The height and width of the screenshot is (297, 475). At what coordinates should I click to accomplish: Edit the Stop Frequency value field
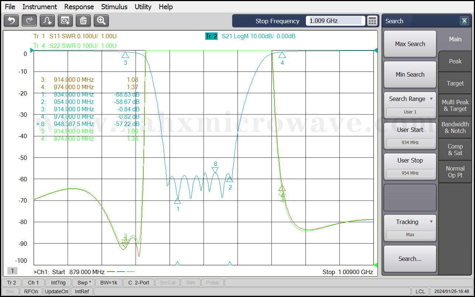pos(335,21)
